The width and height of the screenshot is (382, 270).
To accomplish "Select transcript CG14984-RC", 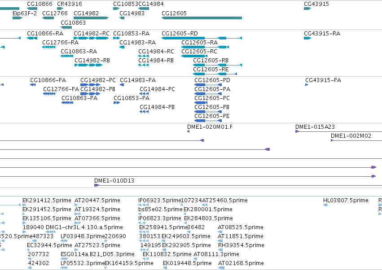I will point(156,52).
